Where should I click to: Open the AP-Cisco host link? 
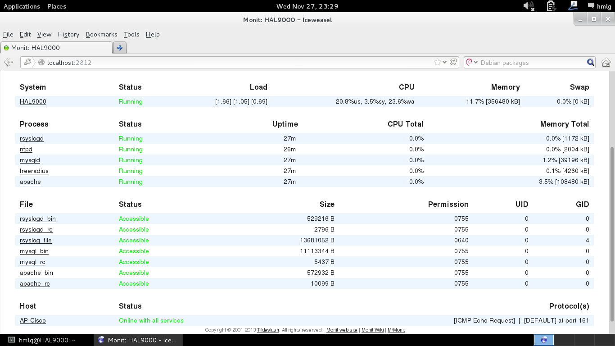33,320
